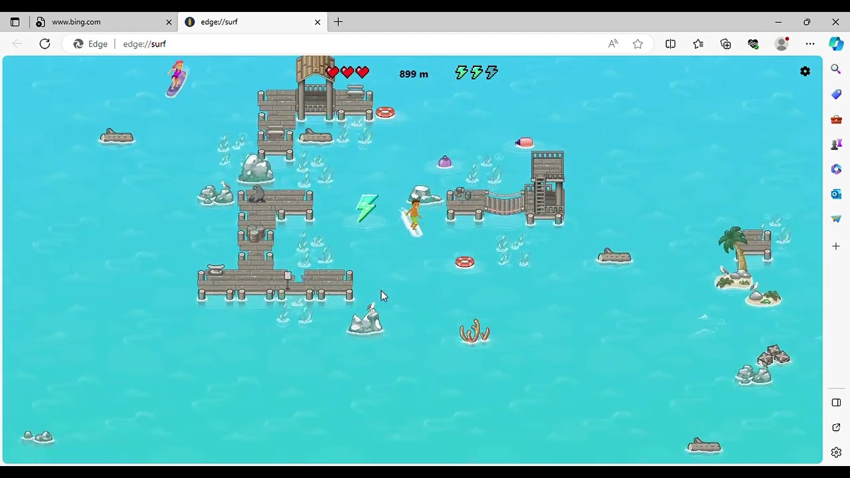The height and width of the screenshot is (478, 850).
Task: Open Settings and more menu
Action: coord(810,44)
